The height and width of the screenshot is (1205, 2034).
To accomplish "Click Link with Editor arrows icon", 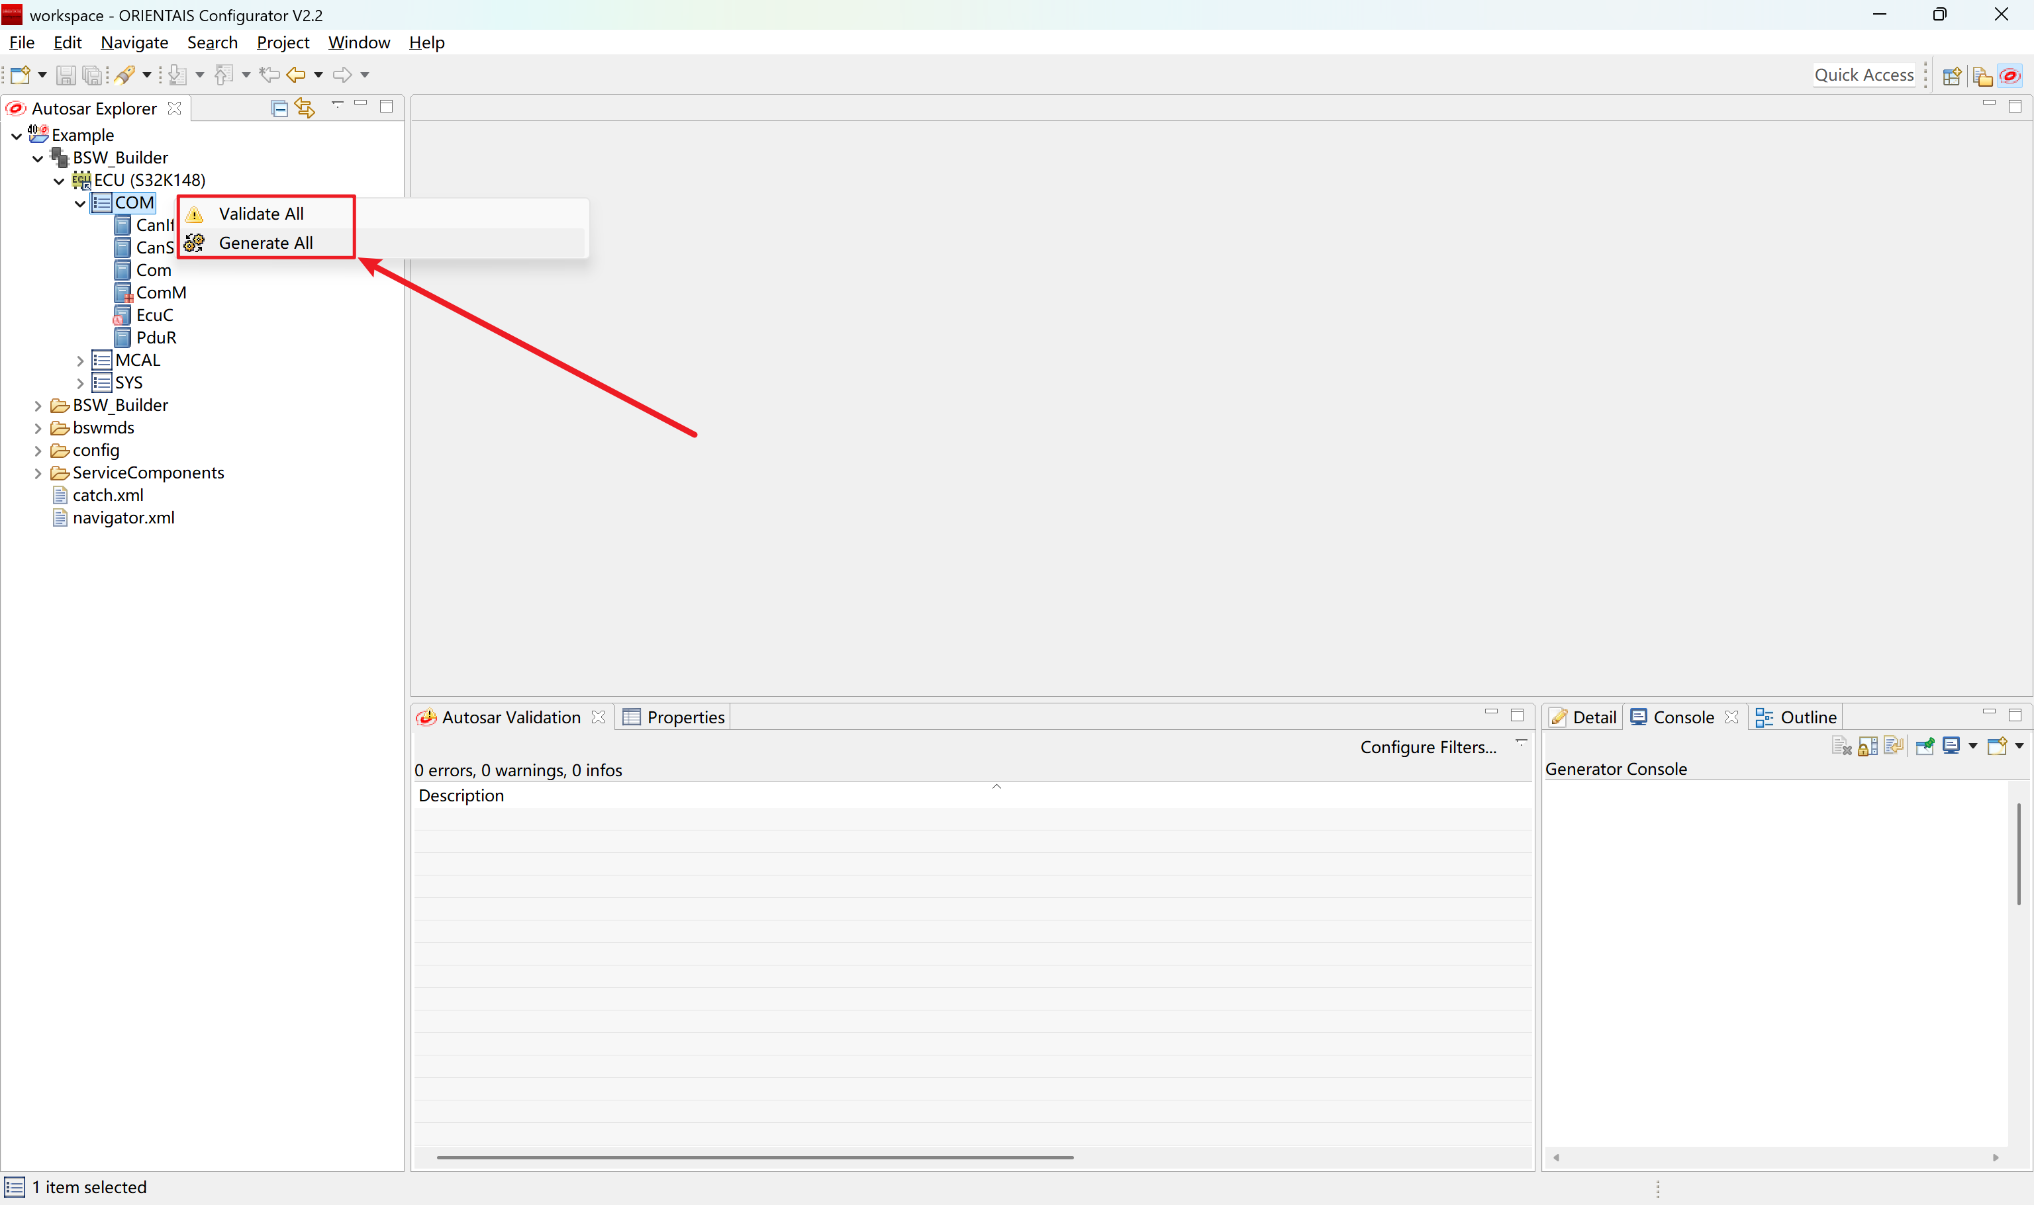I will click(305, 108).
